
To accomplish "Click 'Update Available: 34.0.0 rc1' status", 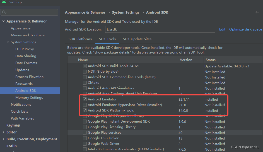I will click(227, 66).
